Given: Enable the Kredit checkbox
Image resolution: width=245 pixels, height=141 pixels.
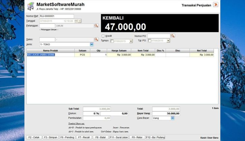Looking at the screenshot, I should (103, 36).
